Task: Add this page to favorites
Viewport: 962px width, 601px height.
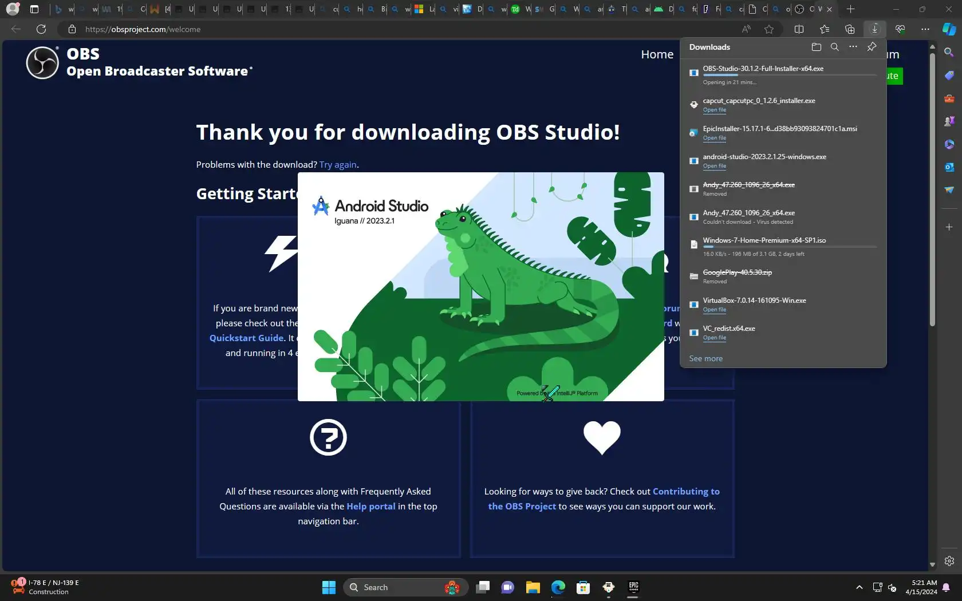Action: pyautogui.click(x=769, y=29)
